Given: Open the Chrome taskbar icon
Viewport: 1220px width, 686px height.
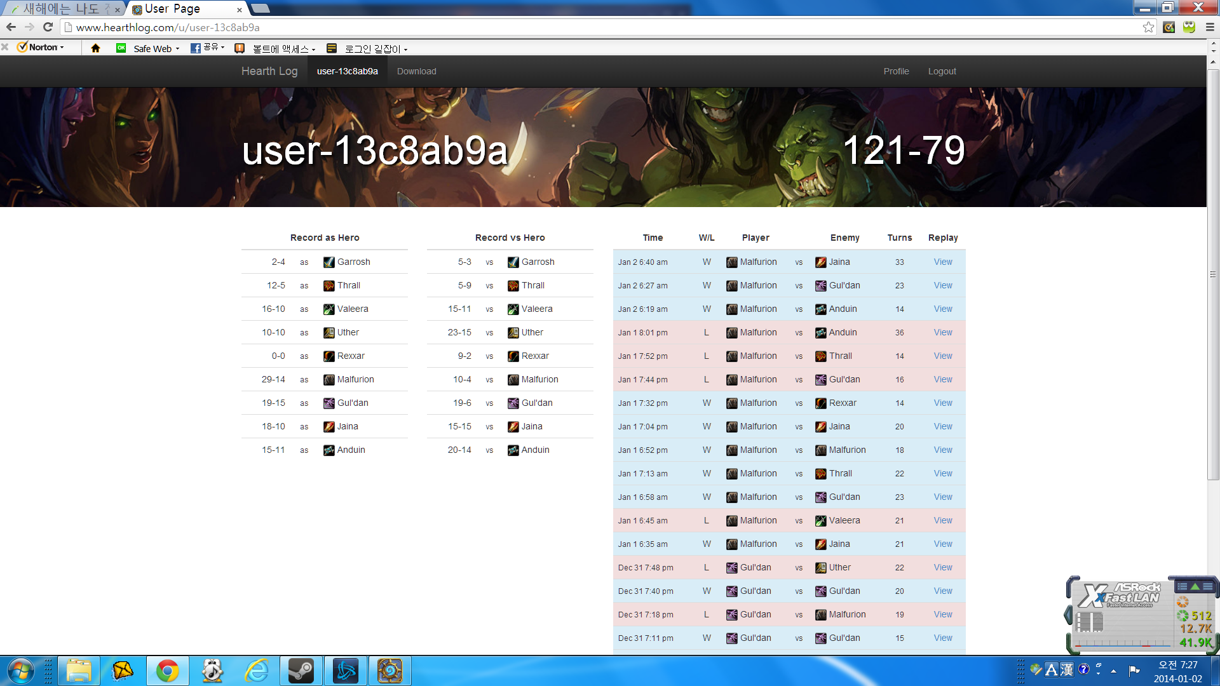Looking at the screenshot, I should coord(167,671).
